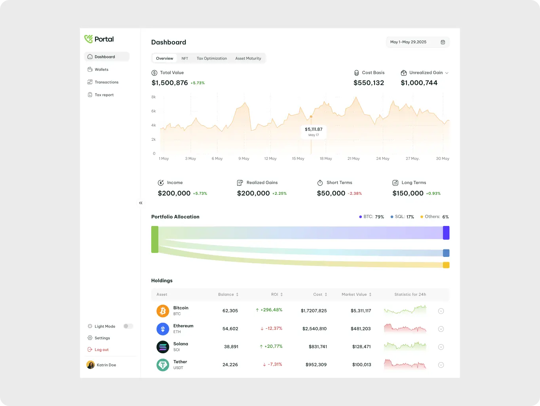Log out of the account
The height and width of the screenshot is (406, 540).
click(x=98, y=350)
